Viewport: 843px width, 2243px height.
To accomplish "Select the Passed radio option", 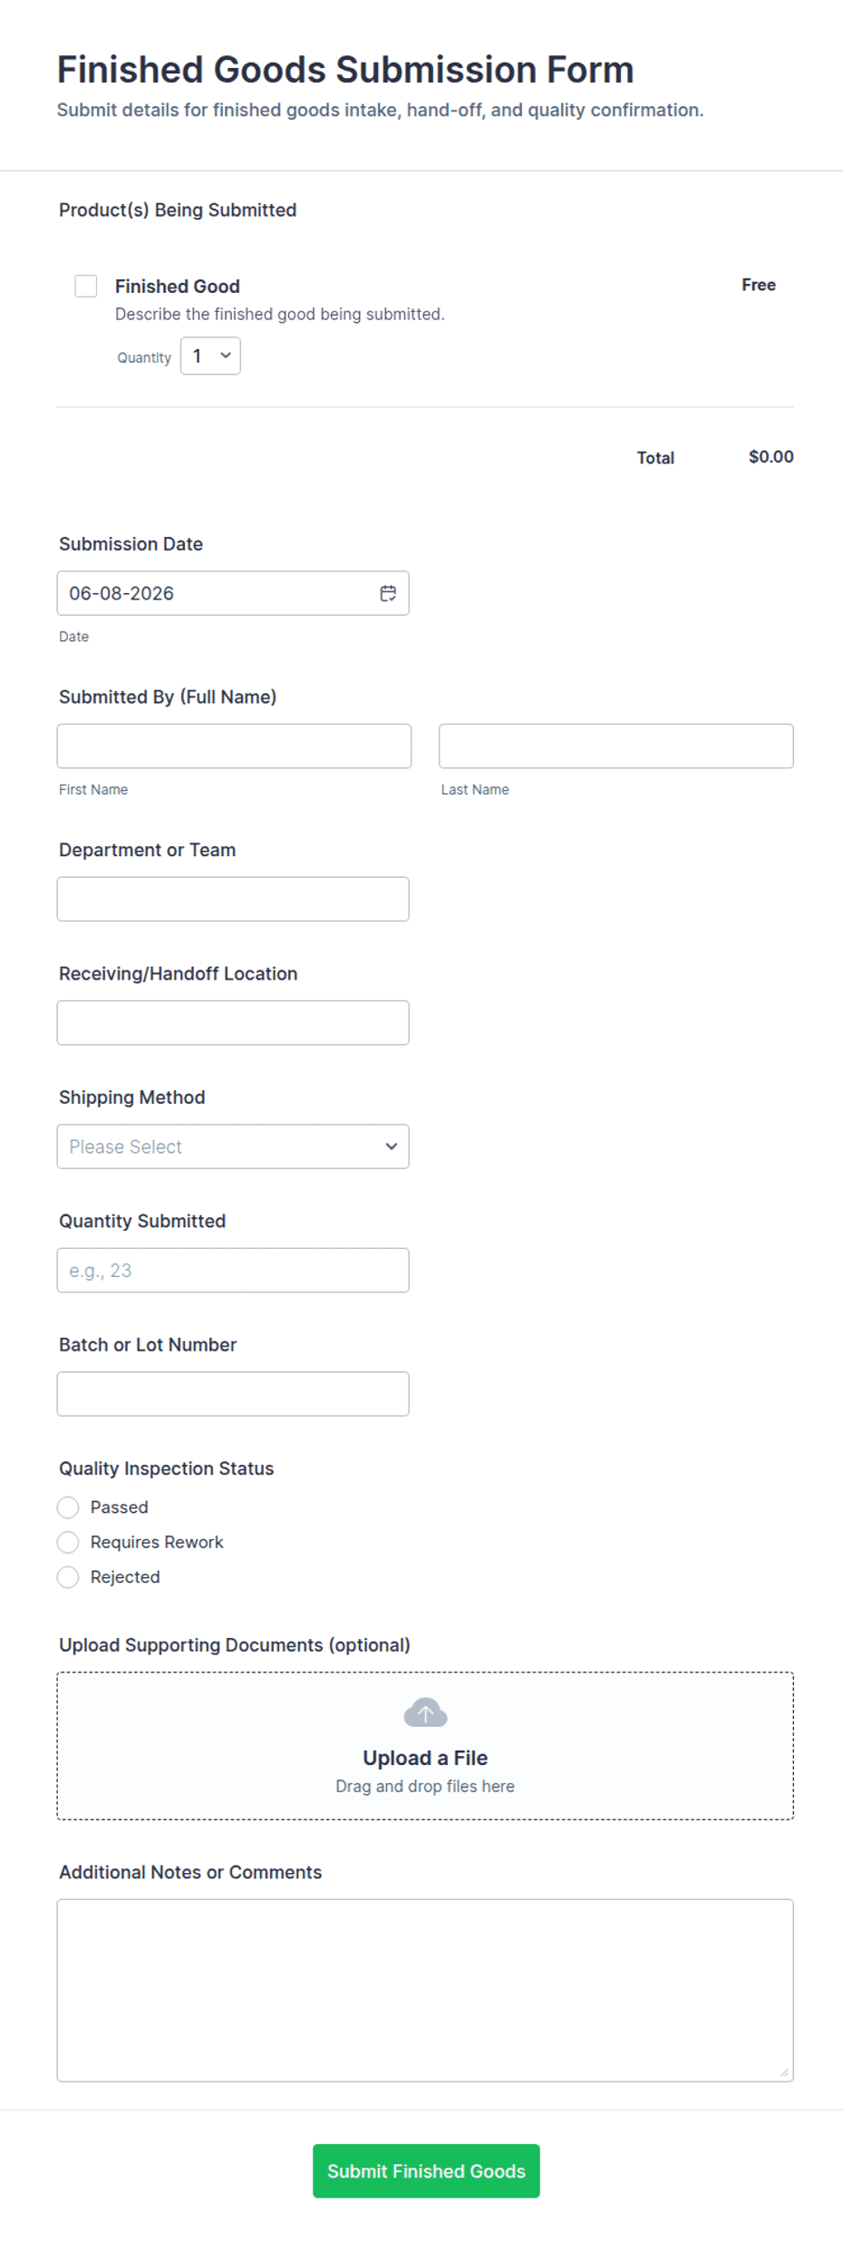I will (68, 1507).
